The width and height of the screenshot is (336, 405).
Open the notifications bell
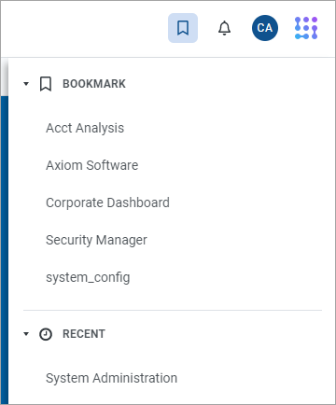(x=224, y=28)
